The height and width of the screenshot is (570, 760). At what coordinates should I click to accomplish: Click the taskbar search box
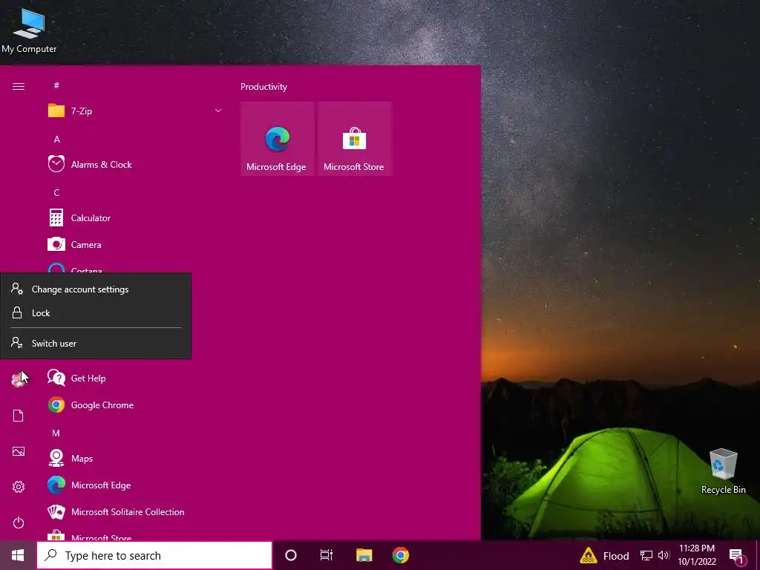pyautogui.click(x=154, y=555)
